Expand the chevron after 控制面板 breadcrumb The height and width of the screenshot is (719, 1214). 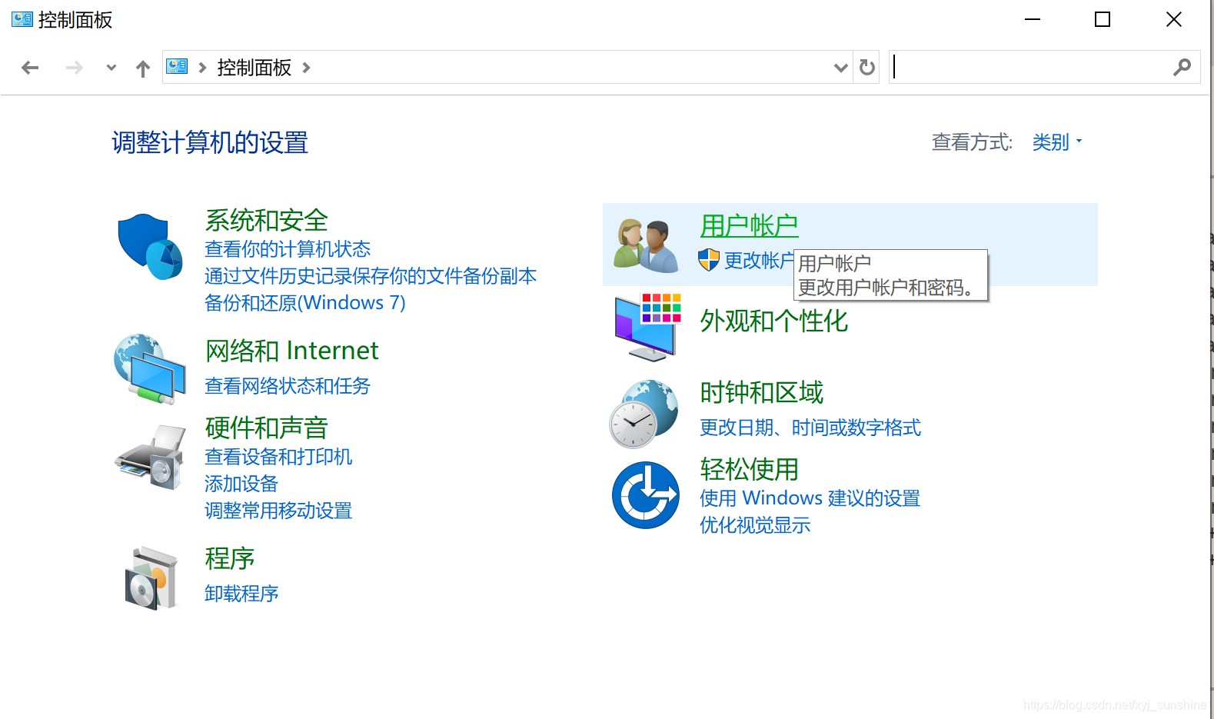[307, 68]
